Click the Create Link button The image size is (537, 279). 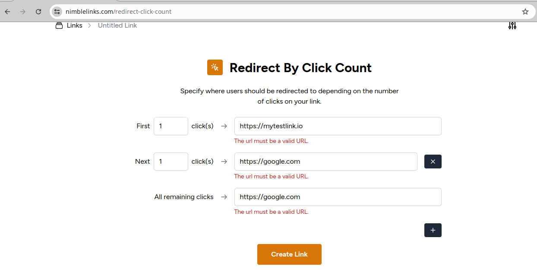[x=289, y=254]
